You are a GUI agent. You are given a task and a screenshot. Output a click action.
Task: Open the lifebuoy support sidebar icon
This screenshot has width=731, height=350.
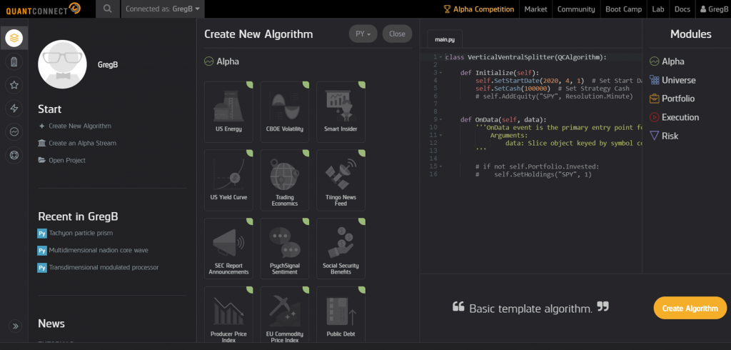(14, 156)
